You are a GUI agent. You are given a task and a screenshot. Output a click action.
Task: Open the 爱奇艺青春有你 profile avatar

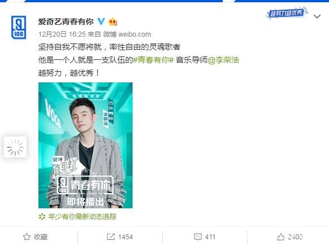pyautogui.click(x=19, y=28)
